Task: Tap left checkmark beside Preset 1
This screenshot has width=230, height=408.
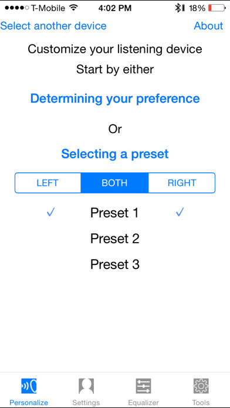Action: 50,213
